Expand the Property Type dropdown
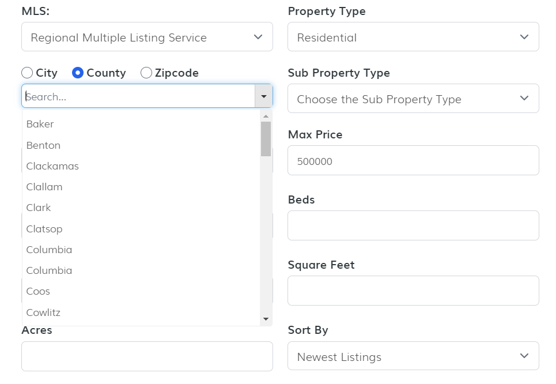Screen dimensions: 556x384 [413, 37]
